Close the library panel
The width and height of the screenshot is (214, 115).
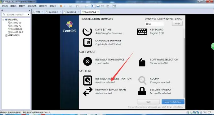pyautogui.click(x=29, y=10)
